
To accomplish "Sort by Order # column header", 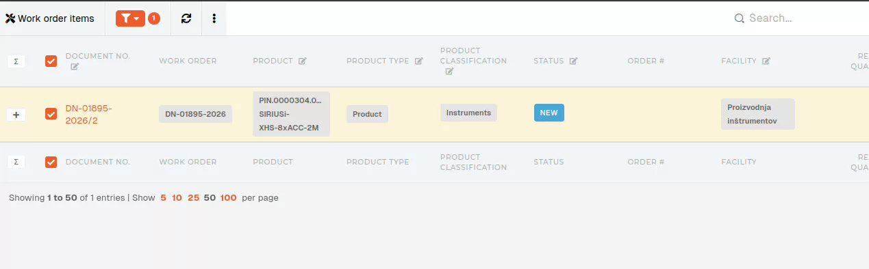I will coord(646,61).
